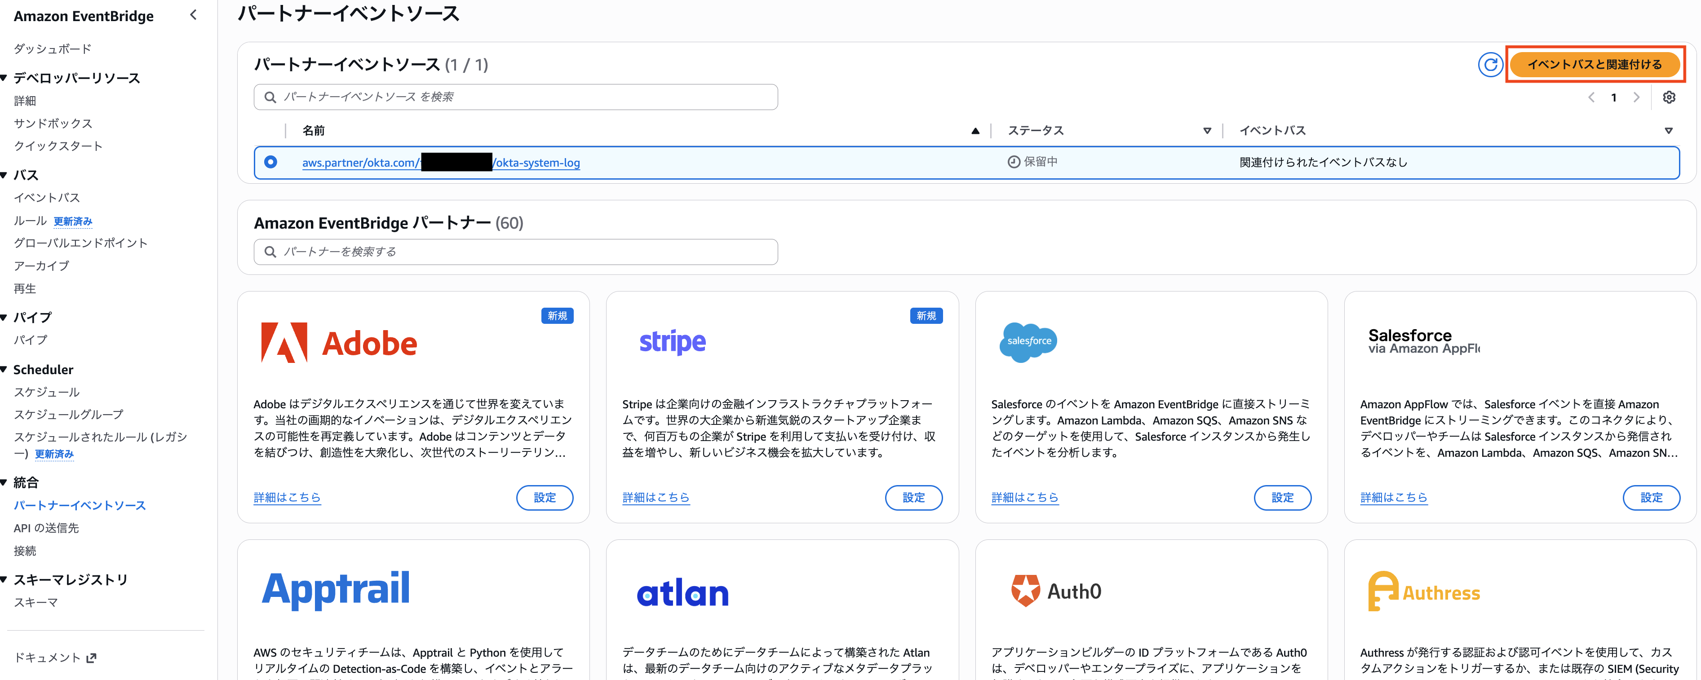This screenshot has width=1701, height=680.
Task: Click the next page arrow
Action: pos(1636,97)
